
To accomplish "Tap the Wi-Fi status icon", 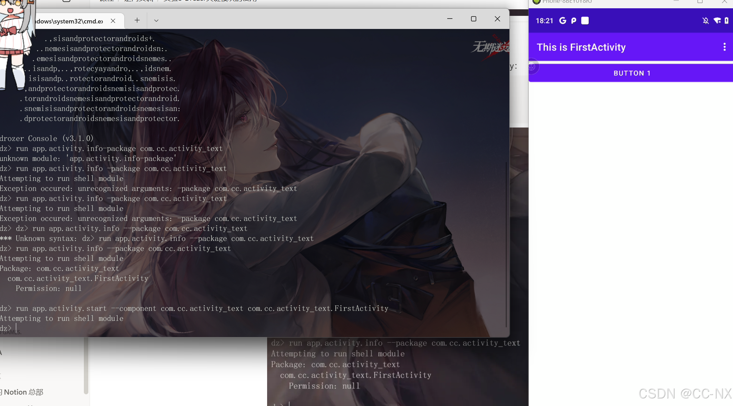I will pos(717,21).
